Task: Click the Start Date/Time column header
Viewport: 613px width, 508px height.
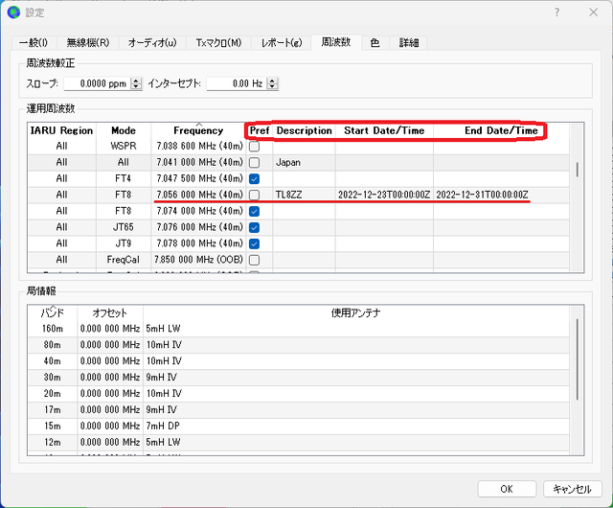Action: click(x=384, y=130)
